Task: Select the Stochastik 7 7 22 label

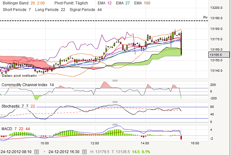Action: [x=18, y=106]
